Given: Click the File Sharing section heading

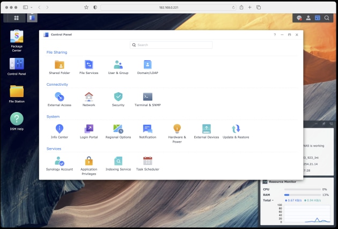Looking at the screenshot, I should (x=57, y=53).
